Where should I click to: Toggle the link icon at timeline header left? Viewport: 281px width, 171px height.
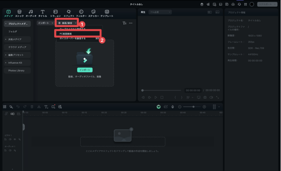(12, 113)
